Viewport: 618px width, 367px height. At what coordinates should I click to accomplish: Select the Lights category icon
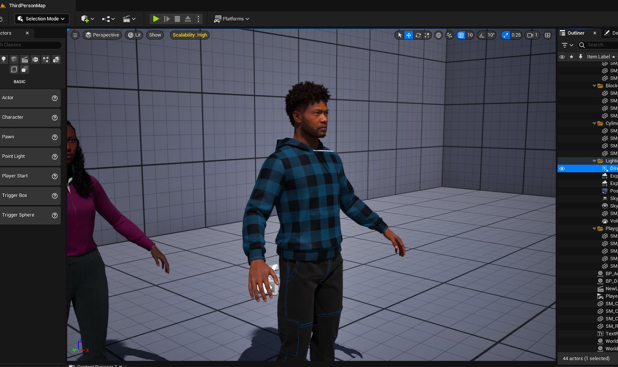4,59
